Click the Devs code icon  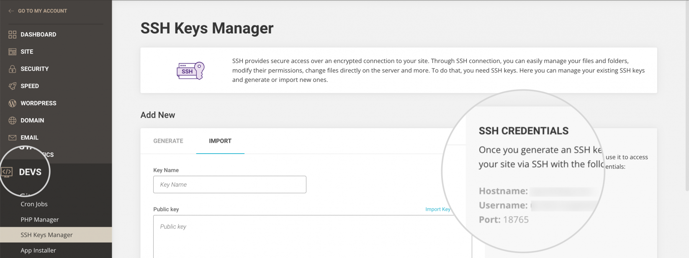[7, 172]
